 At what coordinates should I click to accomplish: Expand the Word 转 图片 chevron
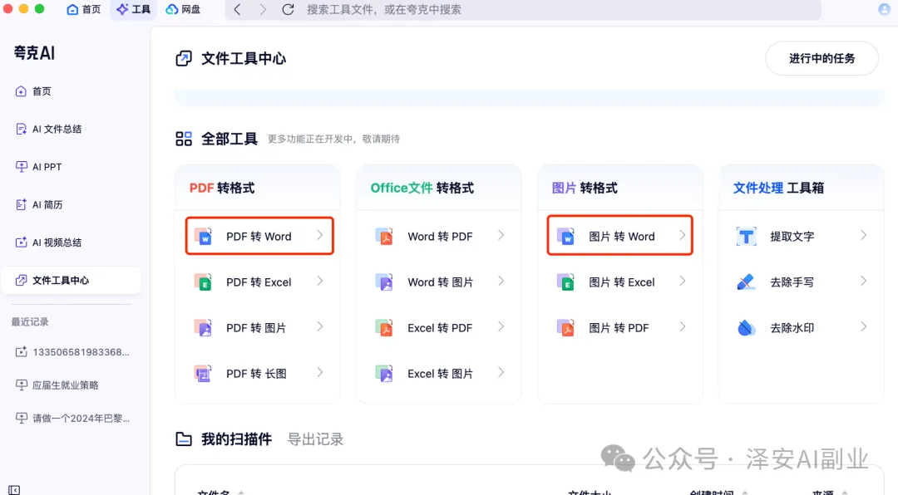point(501,281)
